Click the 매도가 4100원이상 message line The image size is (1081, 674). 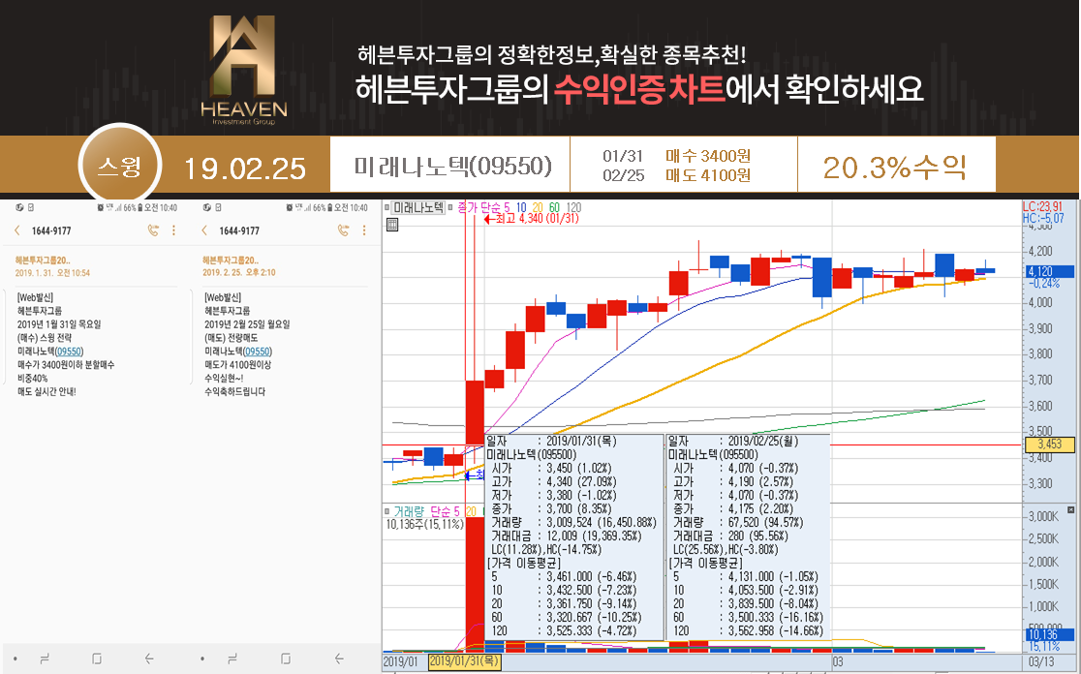pos(238,364)
